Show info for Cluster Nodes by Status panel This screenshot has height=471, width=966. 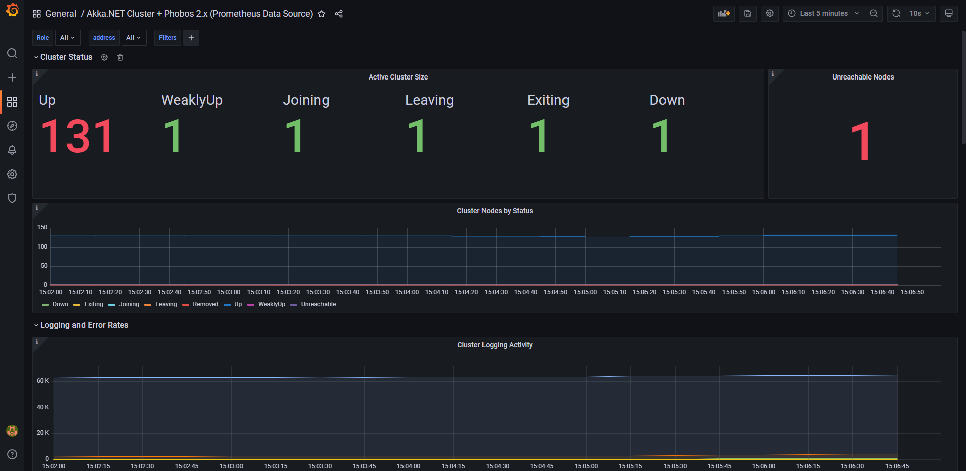(x=37, y=208)
